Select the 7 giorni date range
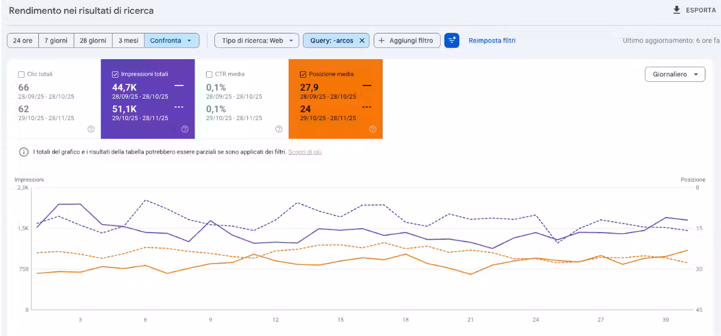Screen dimensions: 721x336 point(56,41)
